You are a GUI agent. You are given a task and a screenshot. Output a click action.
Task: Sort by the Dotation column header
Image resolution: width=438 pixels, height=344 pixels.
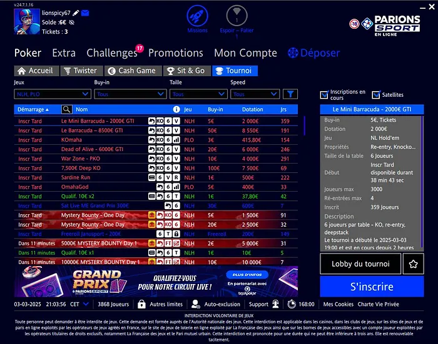click(253, 109)
